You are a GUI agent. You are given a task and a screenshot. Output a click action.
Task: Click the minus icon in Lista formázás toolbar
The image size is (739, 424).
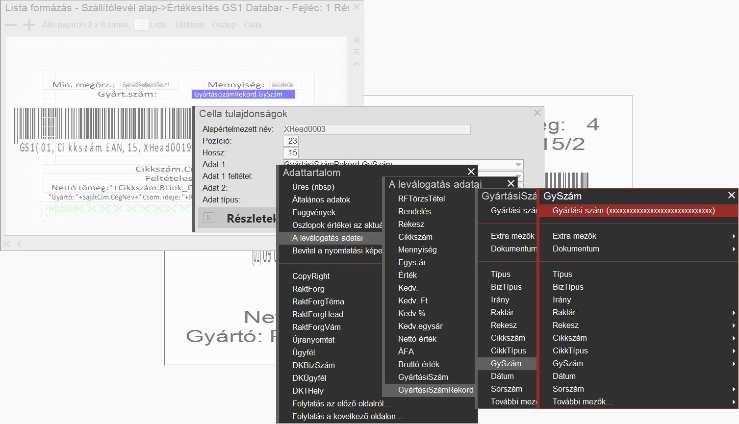[x=10, y=25]
